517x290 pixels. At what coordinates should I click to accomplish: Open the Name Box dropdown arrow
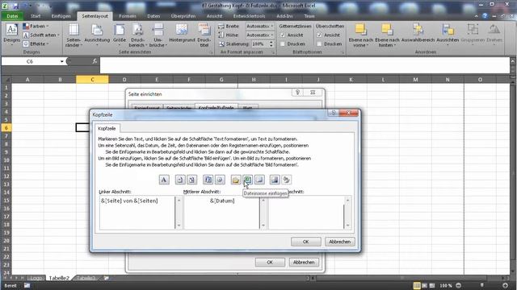click(61, 61)
